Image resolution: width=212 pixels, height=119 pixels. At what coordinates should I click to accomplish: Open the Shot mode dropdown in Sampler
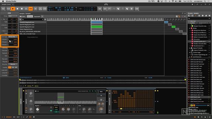[x=80, y=106]
